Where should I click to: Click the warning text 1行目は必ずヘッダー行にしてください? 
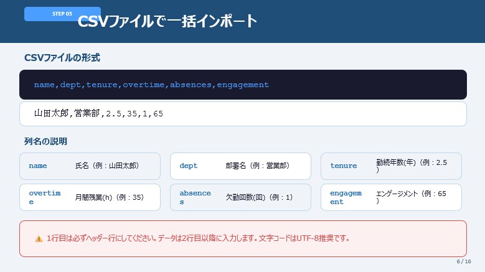coord(101,238)
